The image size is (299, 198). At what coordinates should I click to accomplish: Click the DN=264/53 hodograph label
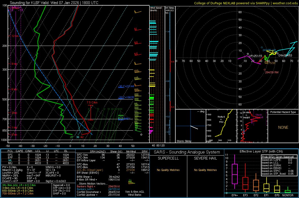(285, 55)
